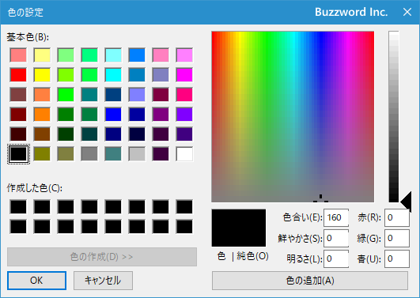Click the 赤(R) red value field
420x298 pixels.
point(397,217)
